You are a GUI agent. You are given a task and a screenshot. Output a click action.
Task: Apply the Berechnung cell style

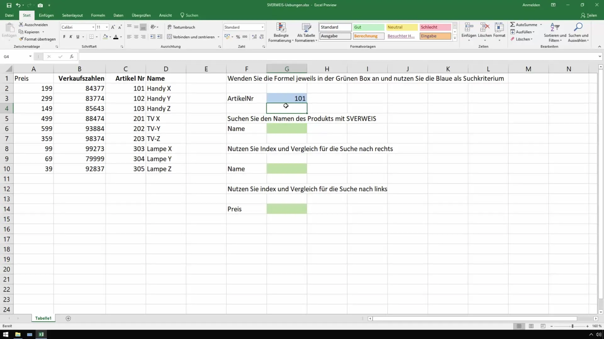point(368,36)
